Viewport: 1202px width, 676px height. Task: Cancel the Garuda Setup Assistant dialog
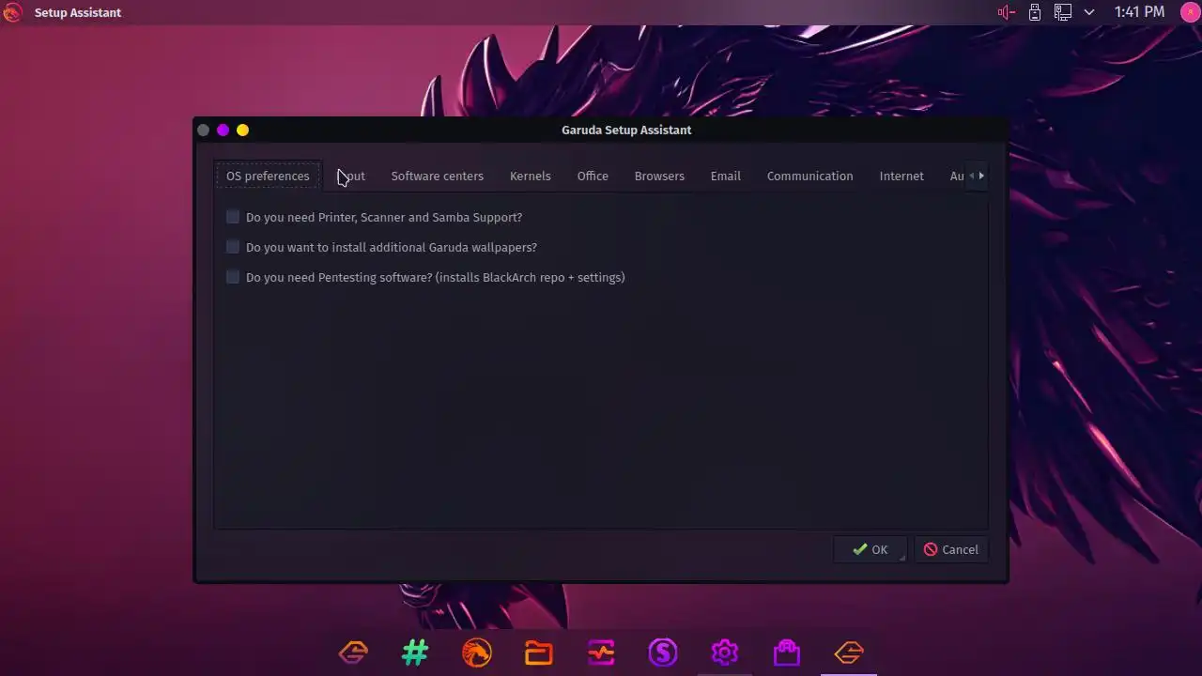[x=950, y=549]
